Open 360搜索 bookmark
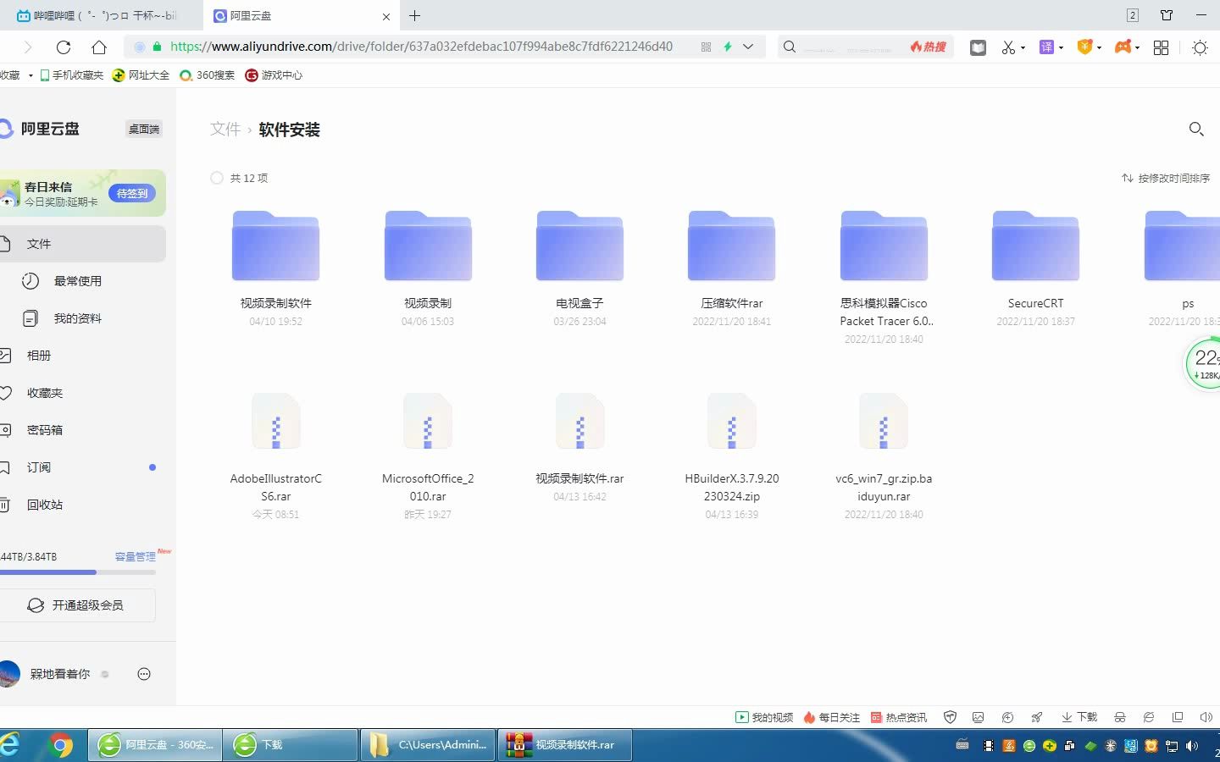Viewport: 1220px width, 762px height. click(x=208, y=75)
